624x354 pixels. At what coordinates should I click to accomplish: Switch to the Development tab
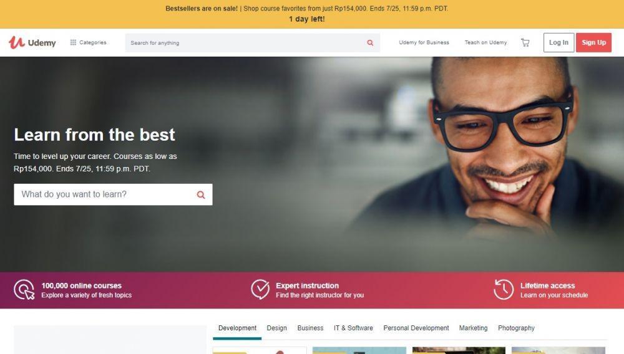(237, 328)
